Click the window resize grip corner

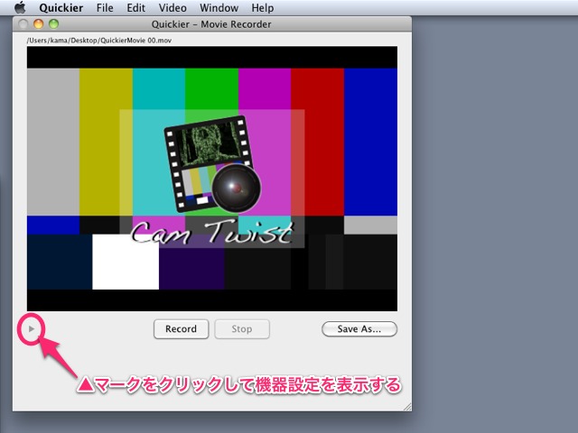click(x=407, y=407)
